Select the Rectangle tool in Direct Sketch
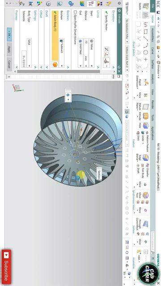Image resolution: width=161 pixels, height=286 pixels. tap(145, 32)
